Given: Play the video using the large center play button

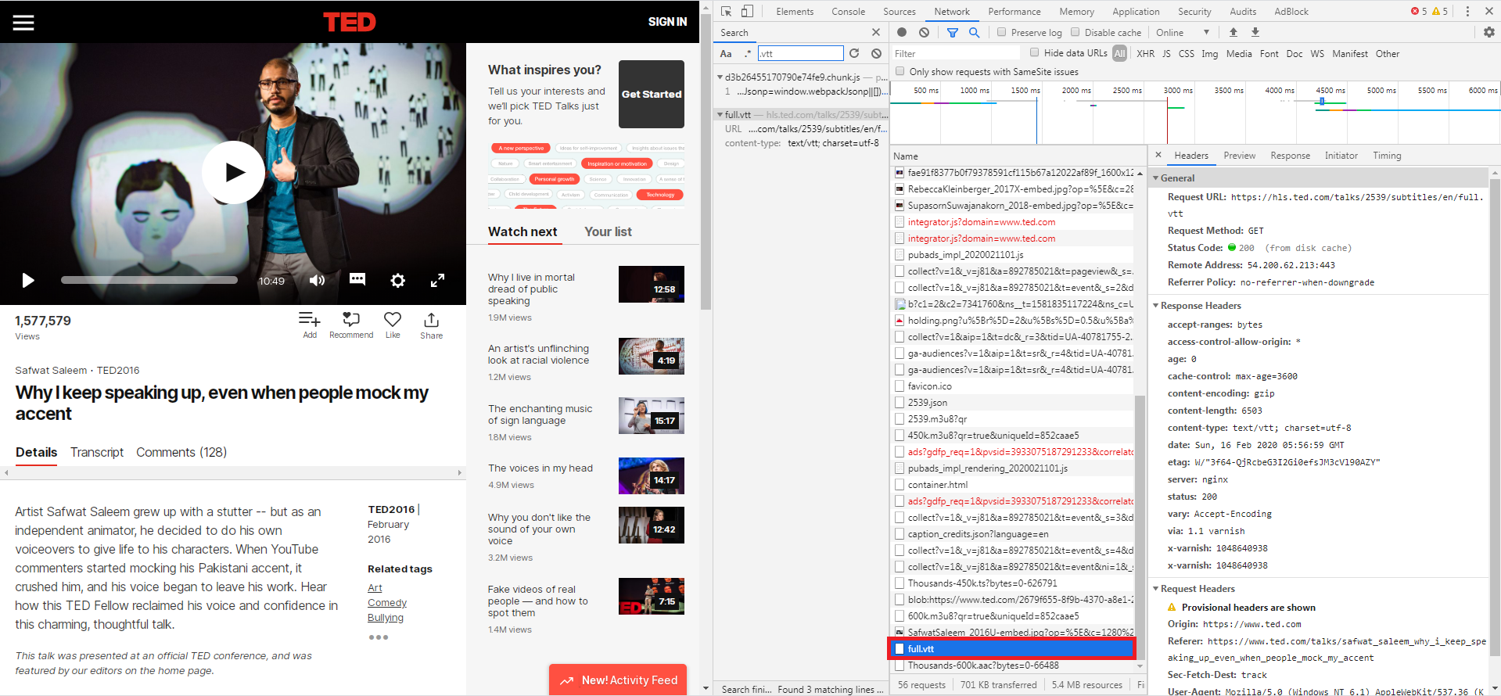Looking at the screenshot, I should coord(233,172).
